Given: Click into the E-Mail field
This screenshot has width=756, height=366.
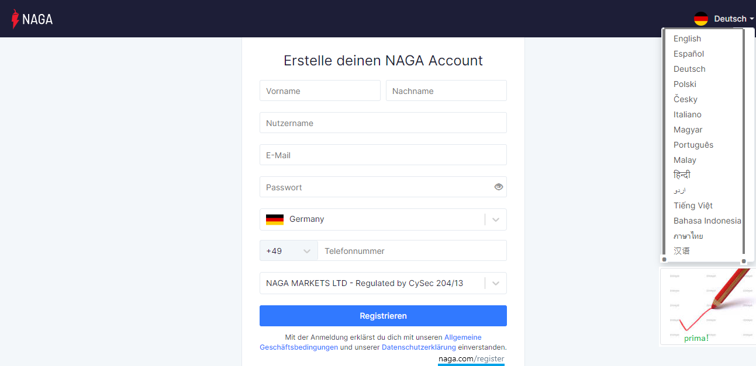Looking at the screenshot, I should [x=383, y=155].
